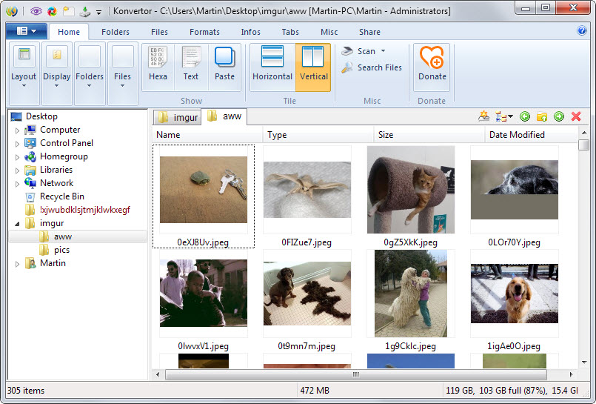Click the download drive icon in title bar
Image resolution: width=596 pixels, height=404 pixels.
(84, 11)
